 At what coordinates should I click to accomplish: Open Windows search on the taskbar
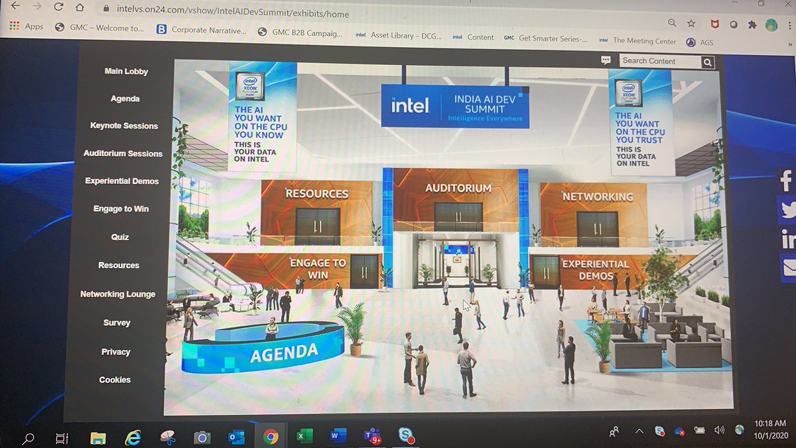(x=29, y=438)
